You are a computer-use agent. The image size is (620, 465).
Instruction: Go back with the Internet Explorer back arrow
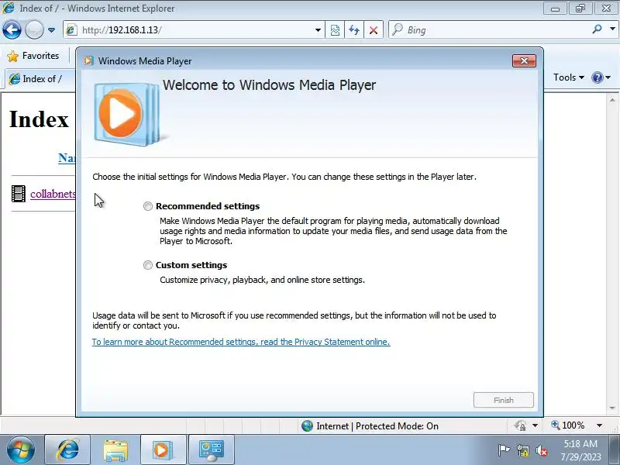coord(12,29)
